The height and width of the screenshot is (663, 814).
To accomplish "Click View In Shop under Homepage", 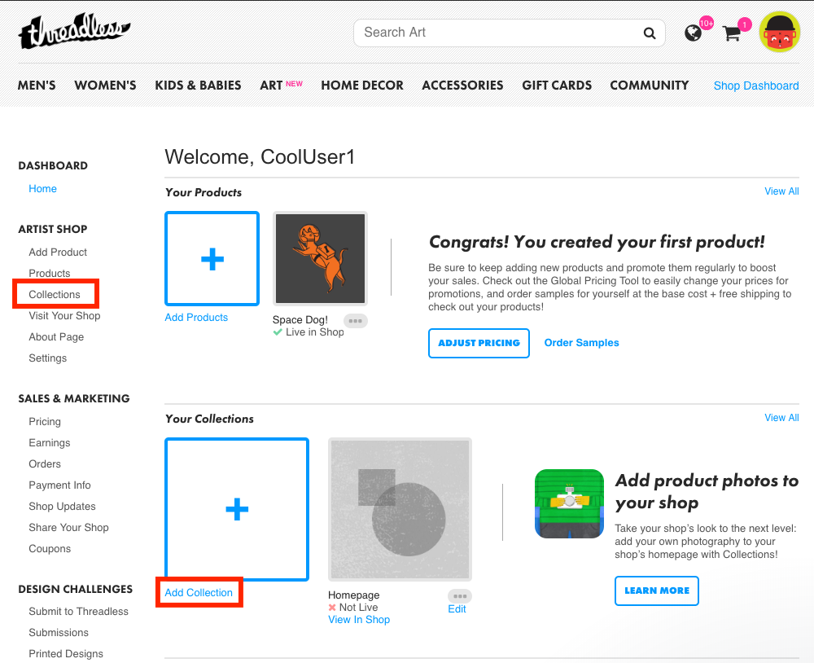I will pos(359,620).
